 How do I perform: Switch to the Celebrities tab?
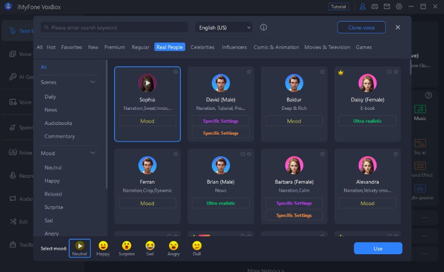[203, 47]
